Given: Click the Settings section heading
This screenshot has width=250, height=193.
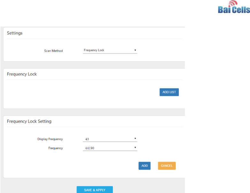Looking at the screenshot, I should (15, 33).
